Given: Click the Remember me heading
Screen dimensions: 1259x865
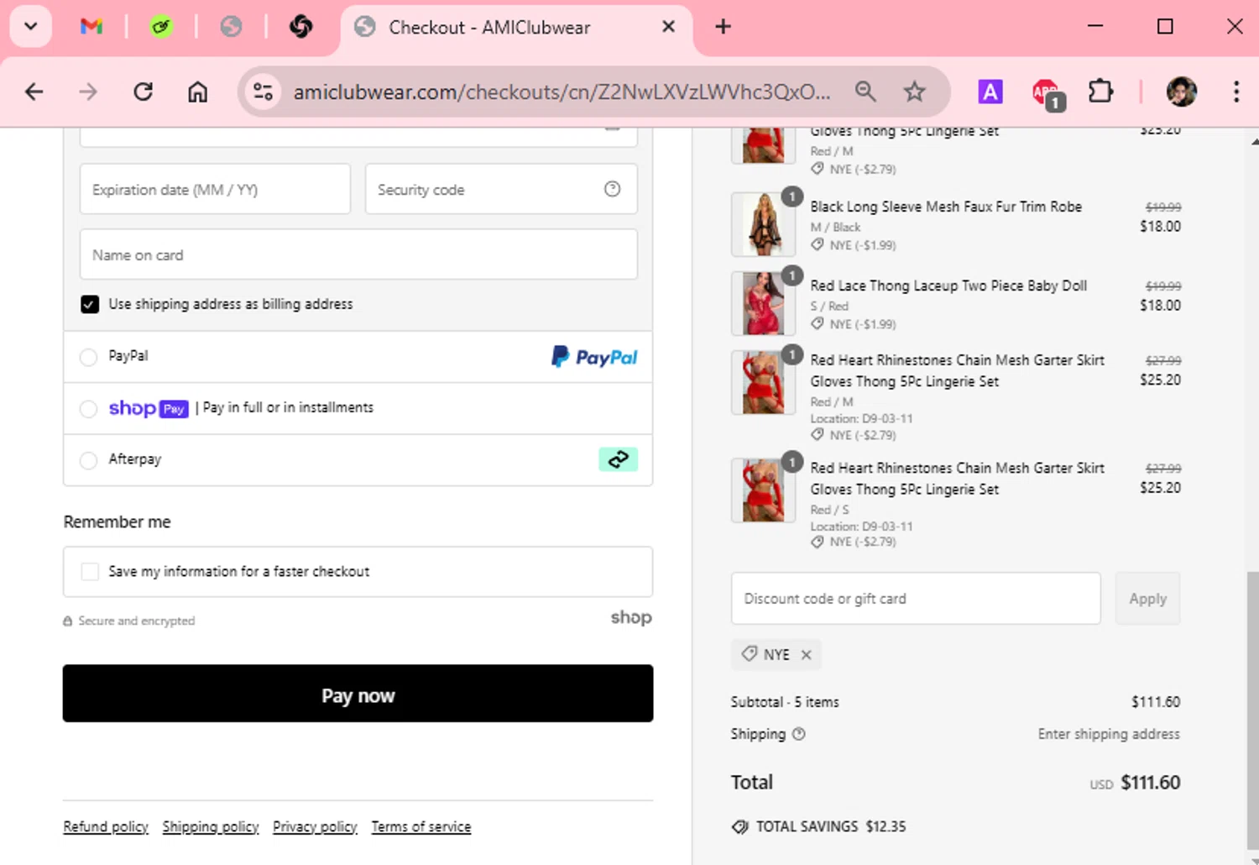Looking at the screenshot, I should (x=118, y=522).
